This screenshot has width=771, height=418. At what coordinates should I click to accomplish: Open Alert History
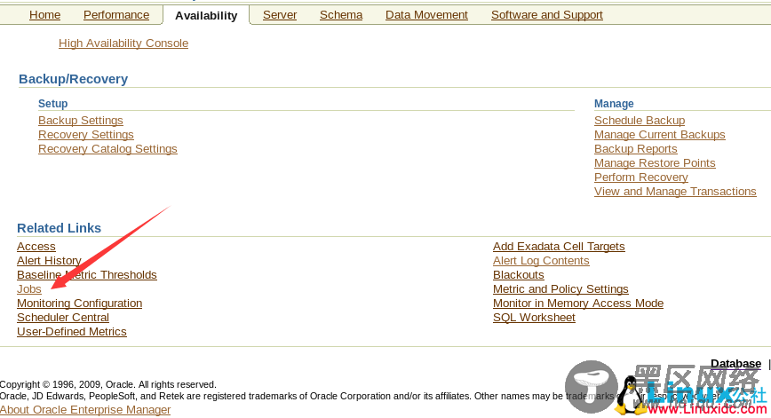click(49, 261)
